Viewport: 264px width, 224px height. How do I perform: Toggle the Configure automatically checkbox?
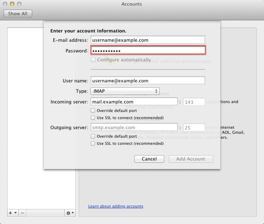(x=93, y=60)
